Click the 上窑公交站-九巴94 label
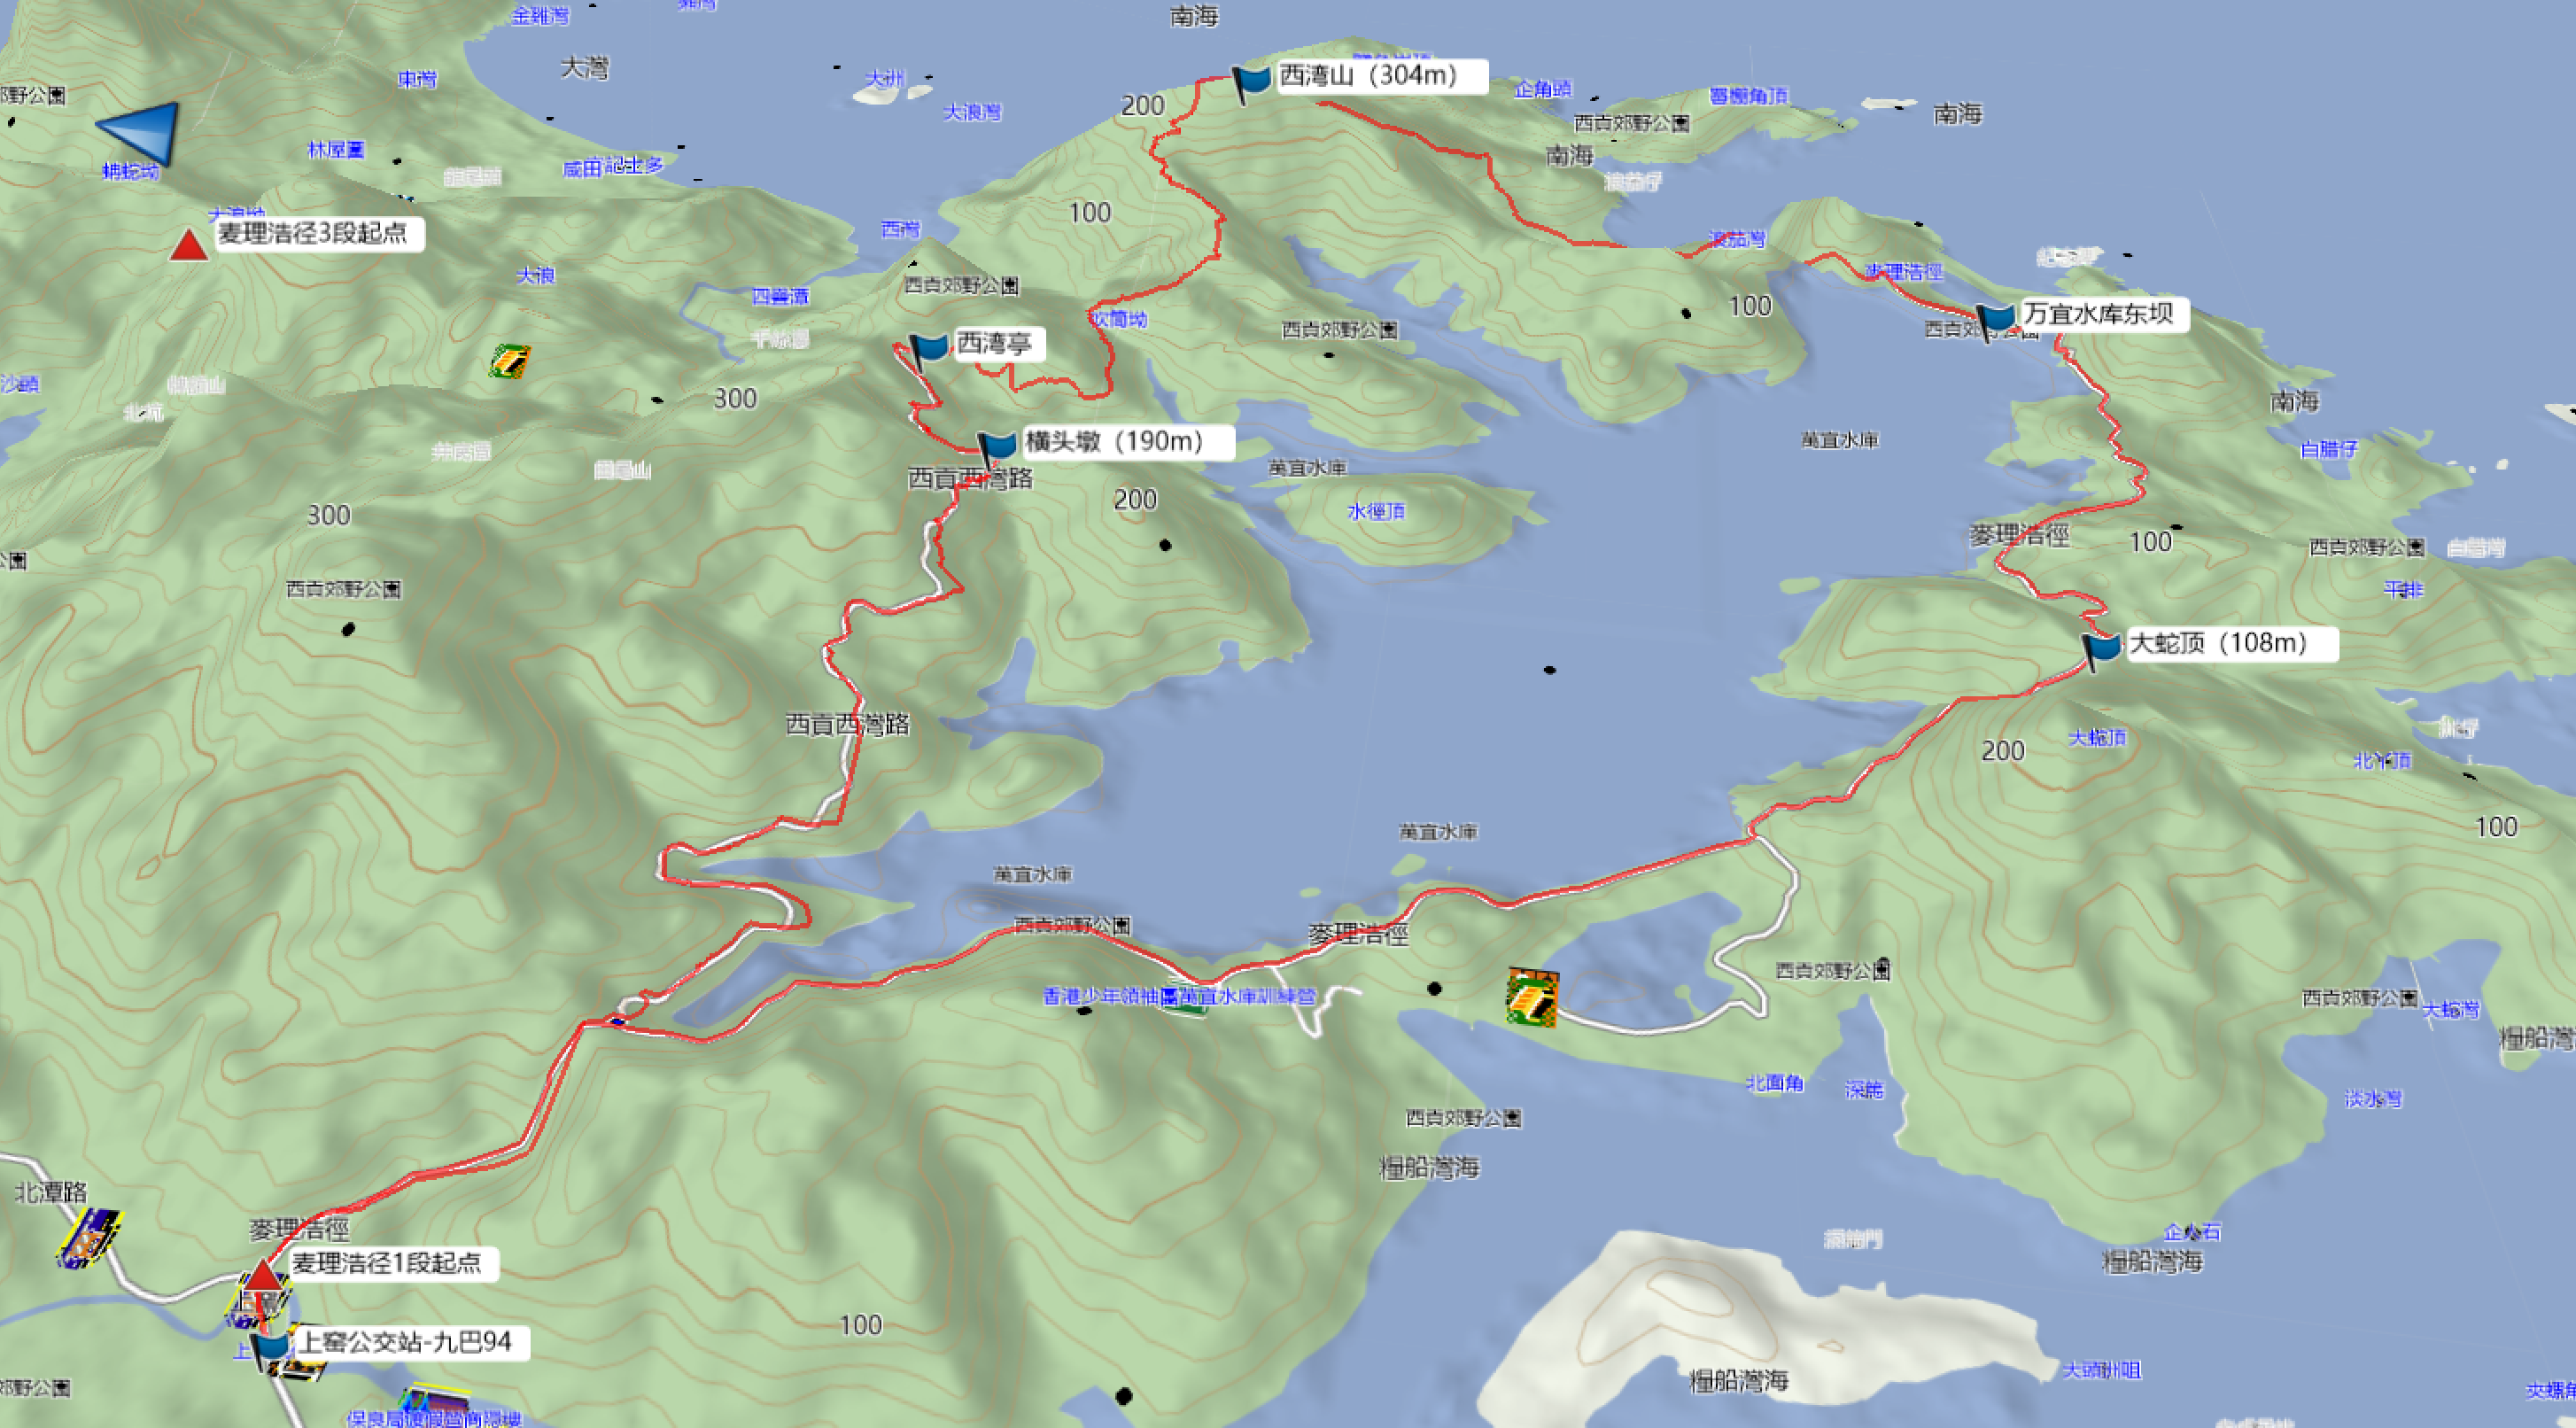 (x=407, y=1342)
